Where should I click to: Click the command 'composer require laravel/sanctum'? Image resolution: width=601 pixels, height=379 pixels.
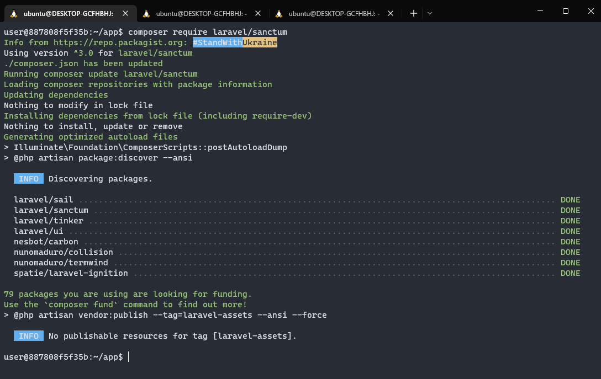[207, 32]
